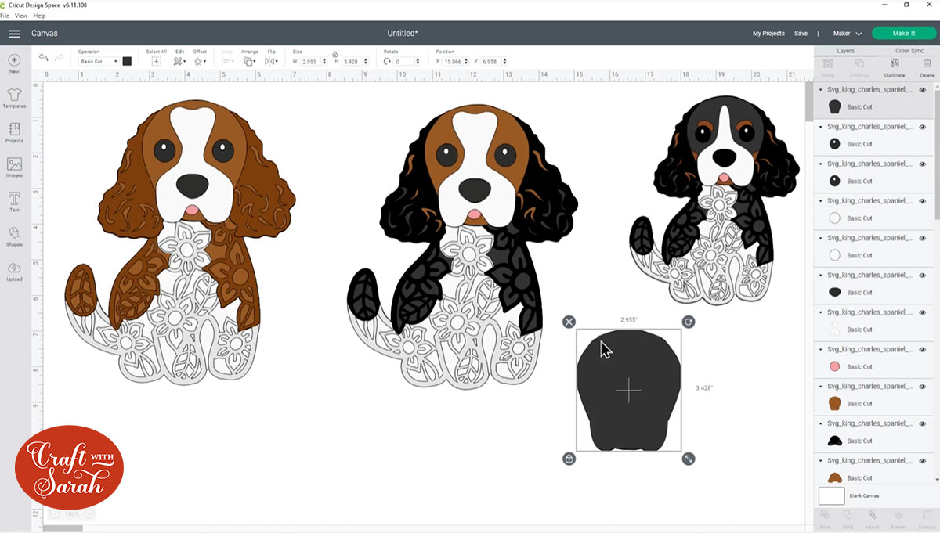Toggle the size aspect ratio lock

[x=335, y=55]
